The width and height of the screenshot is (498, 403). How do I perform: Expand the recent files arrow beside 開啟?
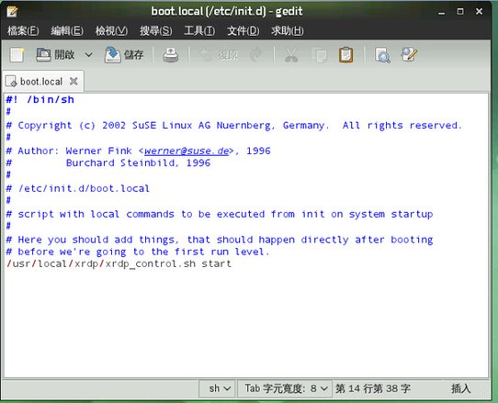click(x=89, y=55)
